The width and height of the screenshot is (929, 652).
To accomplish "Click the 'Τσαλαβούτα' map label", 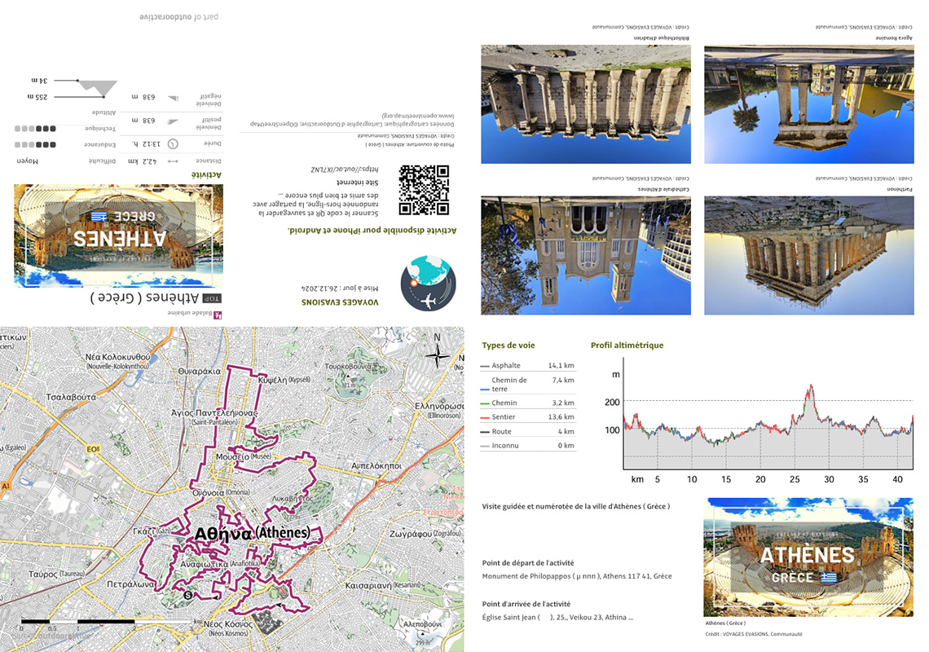I will [71, 397].
